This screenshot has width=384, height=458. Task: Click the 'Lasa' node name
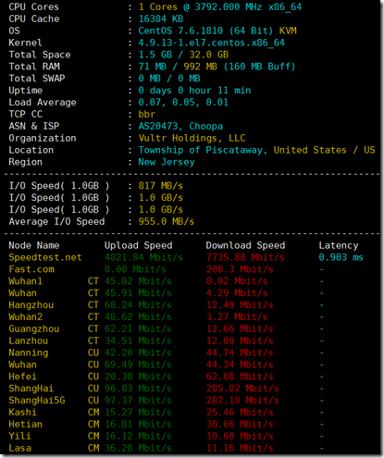[20, 448]
